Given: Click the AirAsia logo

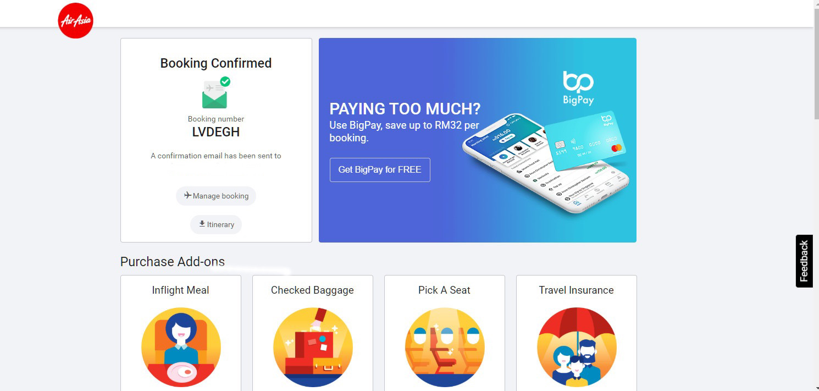Looking at the screenshot, I should [75, 20].
